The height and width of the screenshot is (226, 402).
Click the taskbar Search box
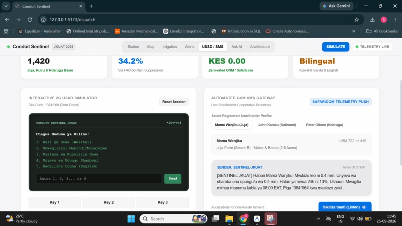[173, 219]
